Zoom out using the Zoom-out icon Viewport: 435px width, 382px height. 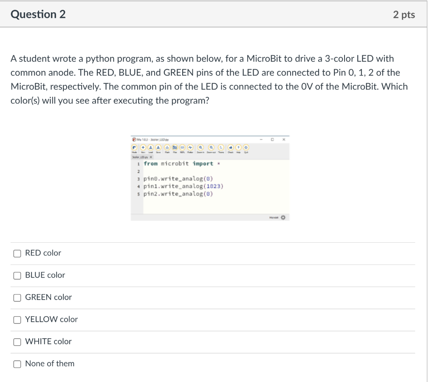point(211,147)
